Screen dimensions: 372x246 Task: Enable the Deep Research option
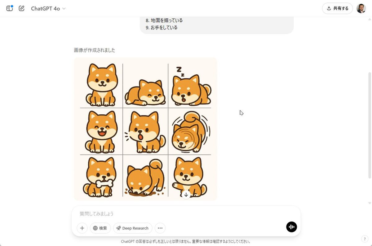133,228
